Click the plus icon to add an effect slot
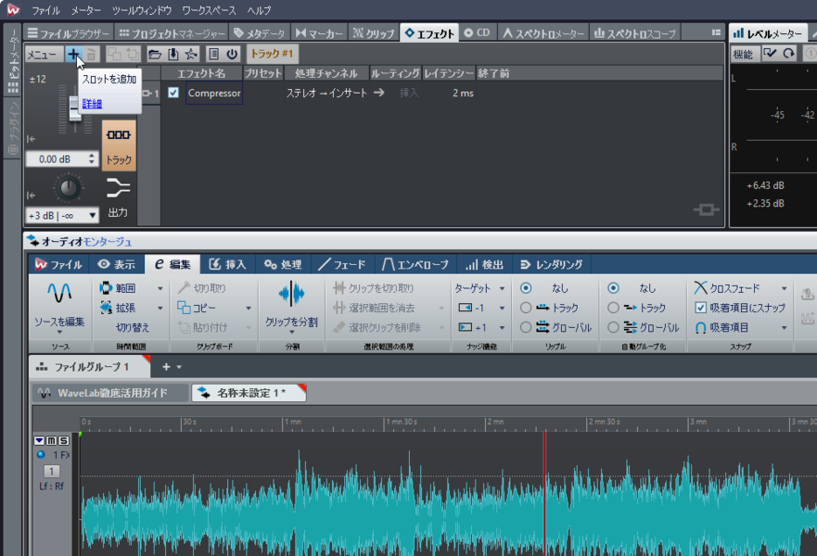Image resolution: width=817 pixels, height=556 pixels. coord(73,54)
